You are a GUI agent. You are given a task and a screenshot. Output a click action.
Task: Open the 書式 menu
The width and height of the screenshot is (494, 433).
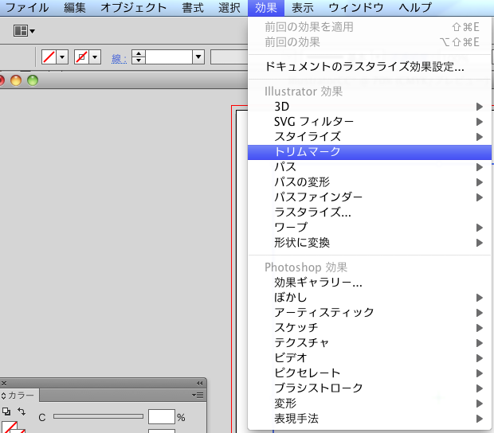[x=193, y=7]
